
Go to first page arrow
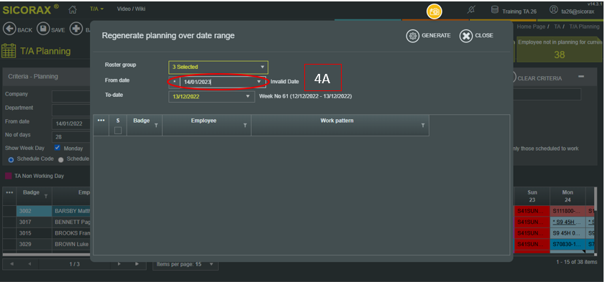12,264
